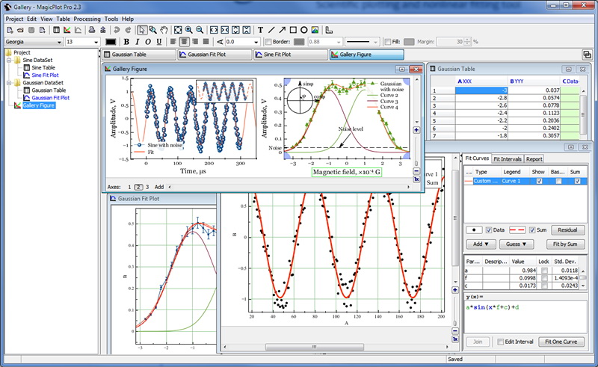Click the Fit One Curve button

point(562,342)
